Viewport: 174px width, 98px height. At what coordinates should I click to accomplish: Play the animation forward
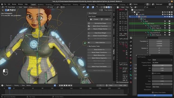pos(67,85)
